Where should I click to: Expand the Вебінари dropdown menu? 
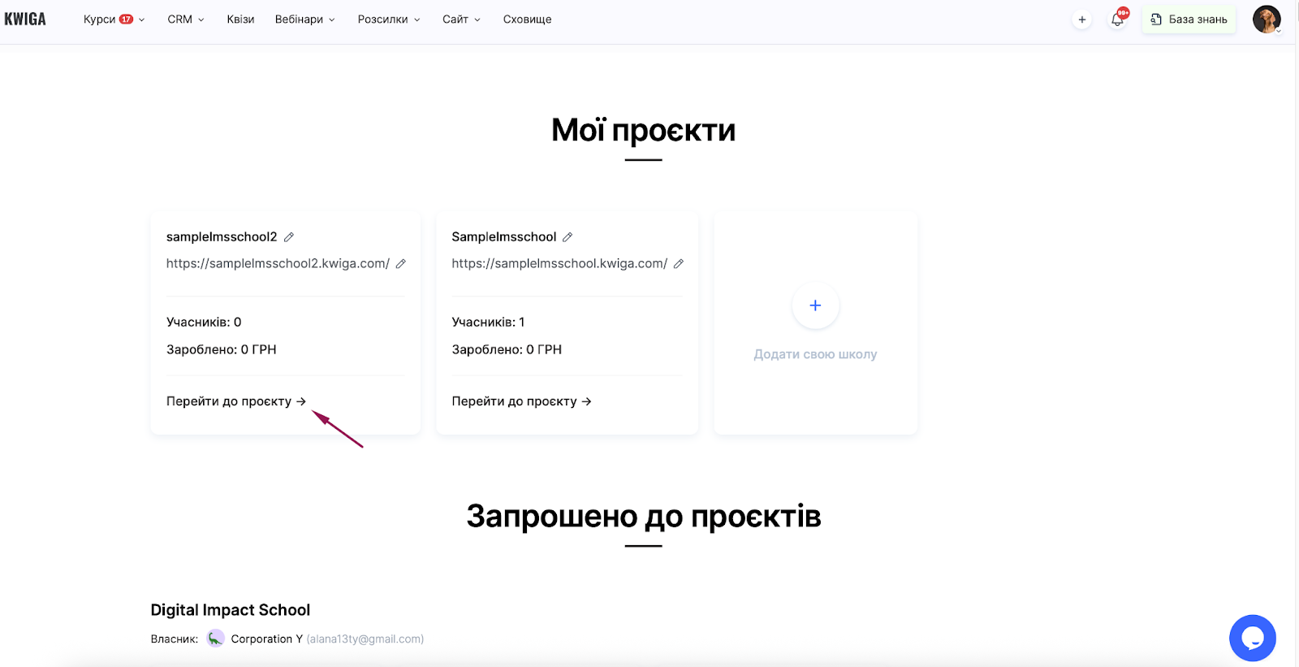click(304, 19)
